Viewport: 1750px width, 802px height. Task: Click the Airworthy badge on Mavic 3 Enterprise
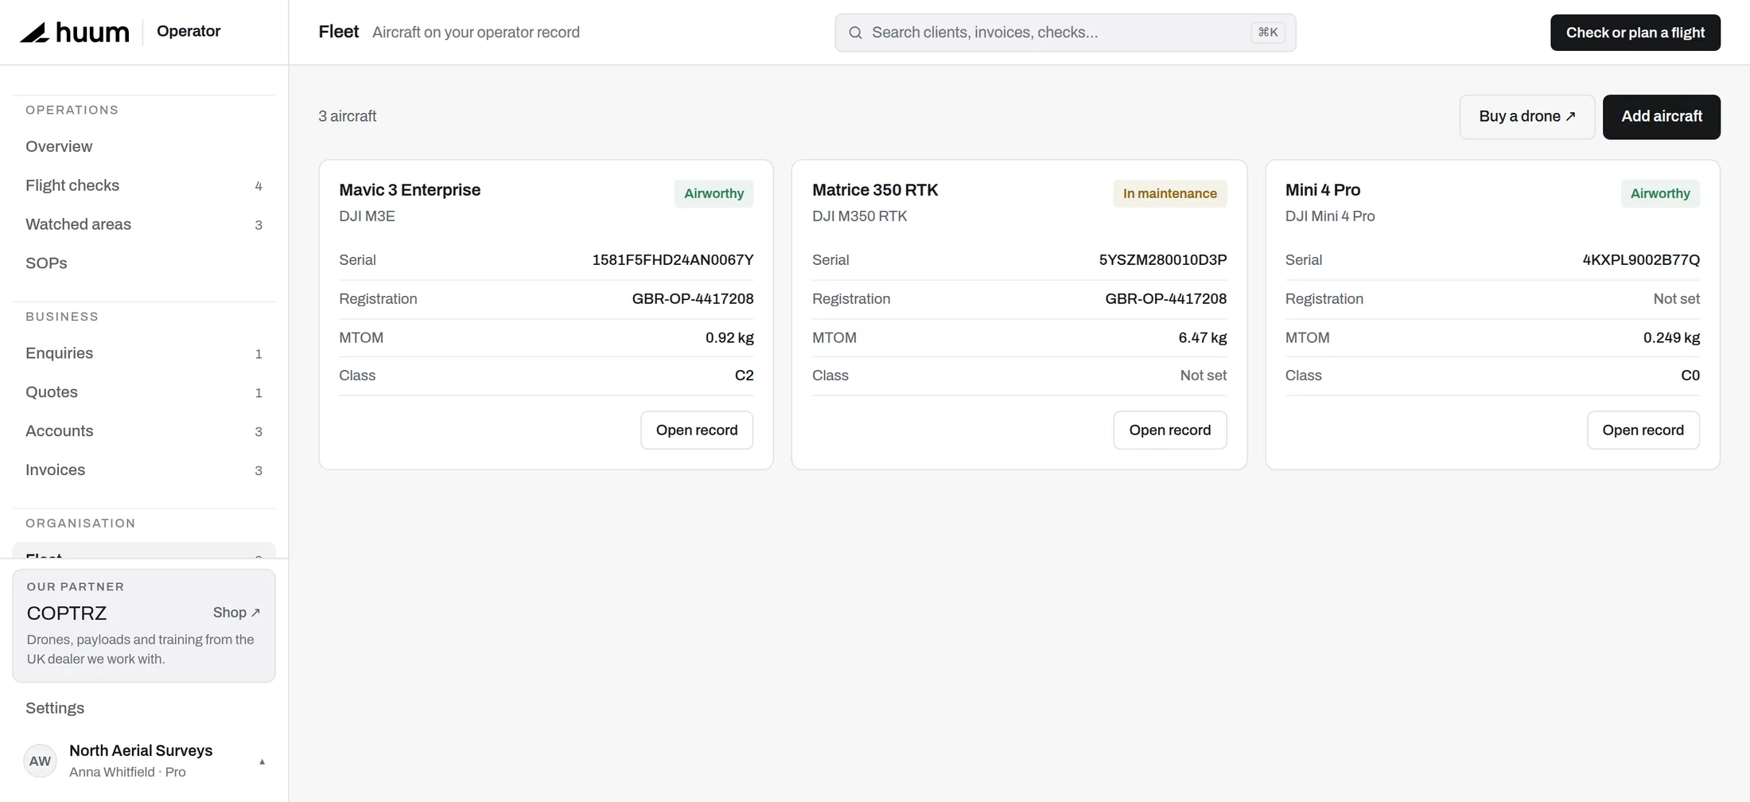[x=714, y=193]
